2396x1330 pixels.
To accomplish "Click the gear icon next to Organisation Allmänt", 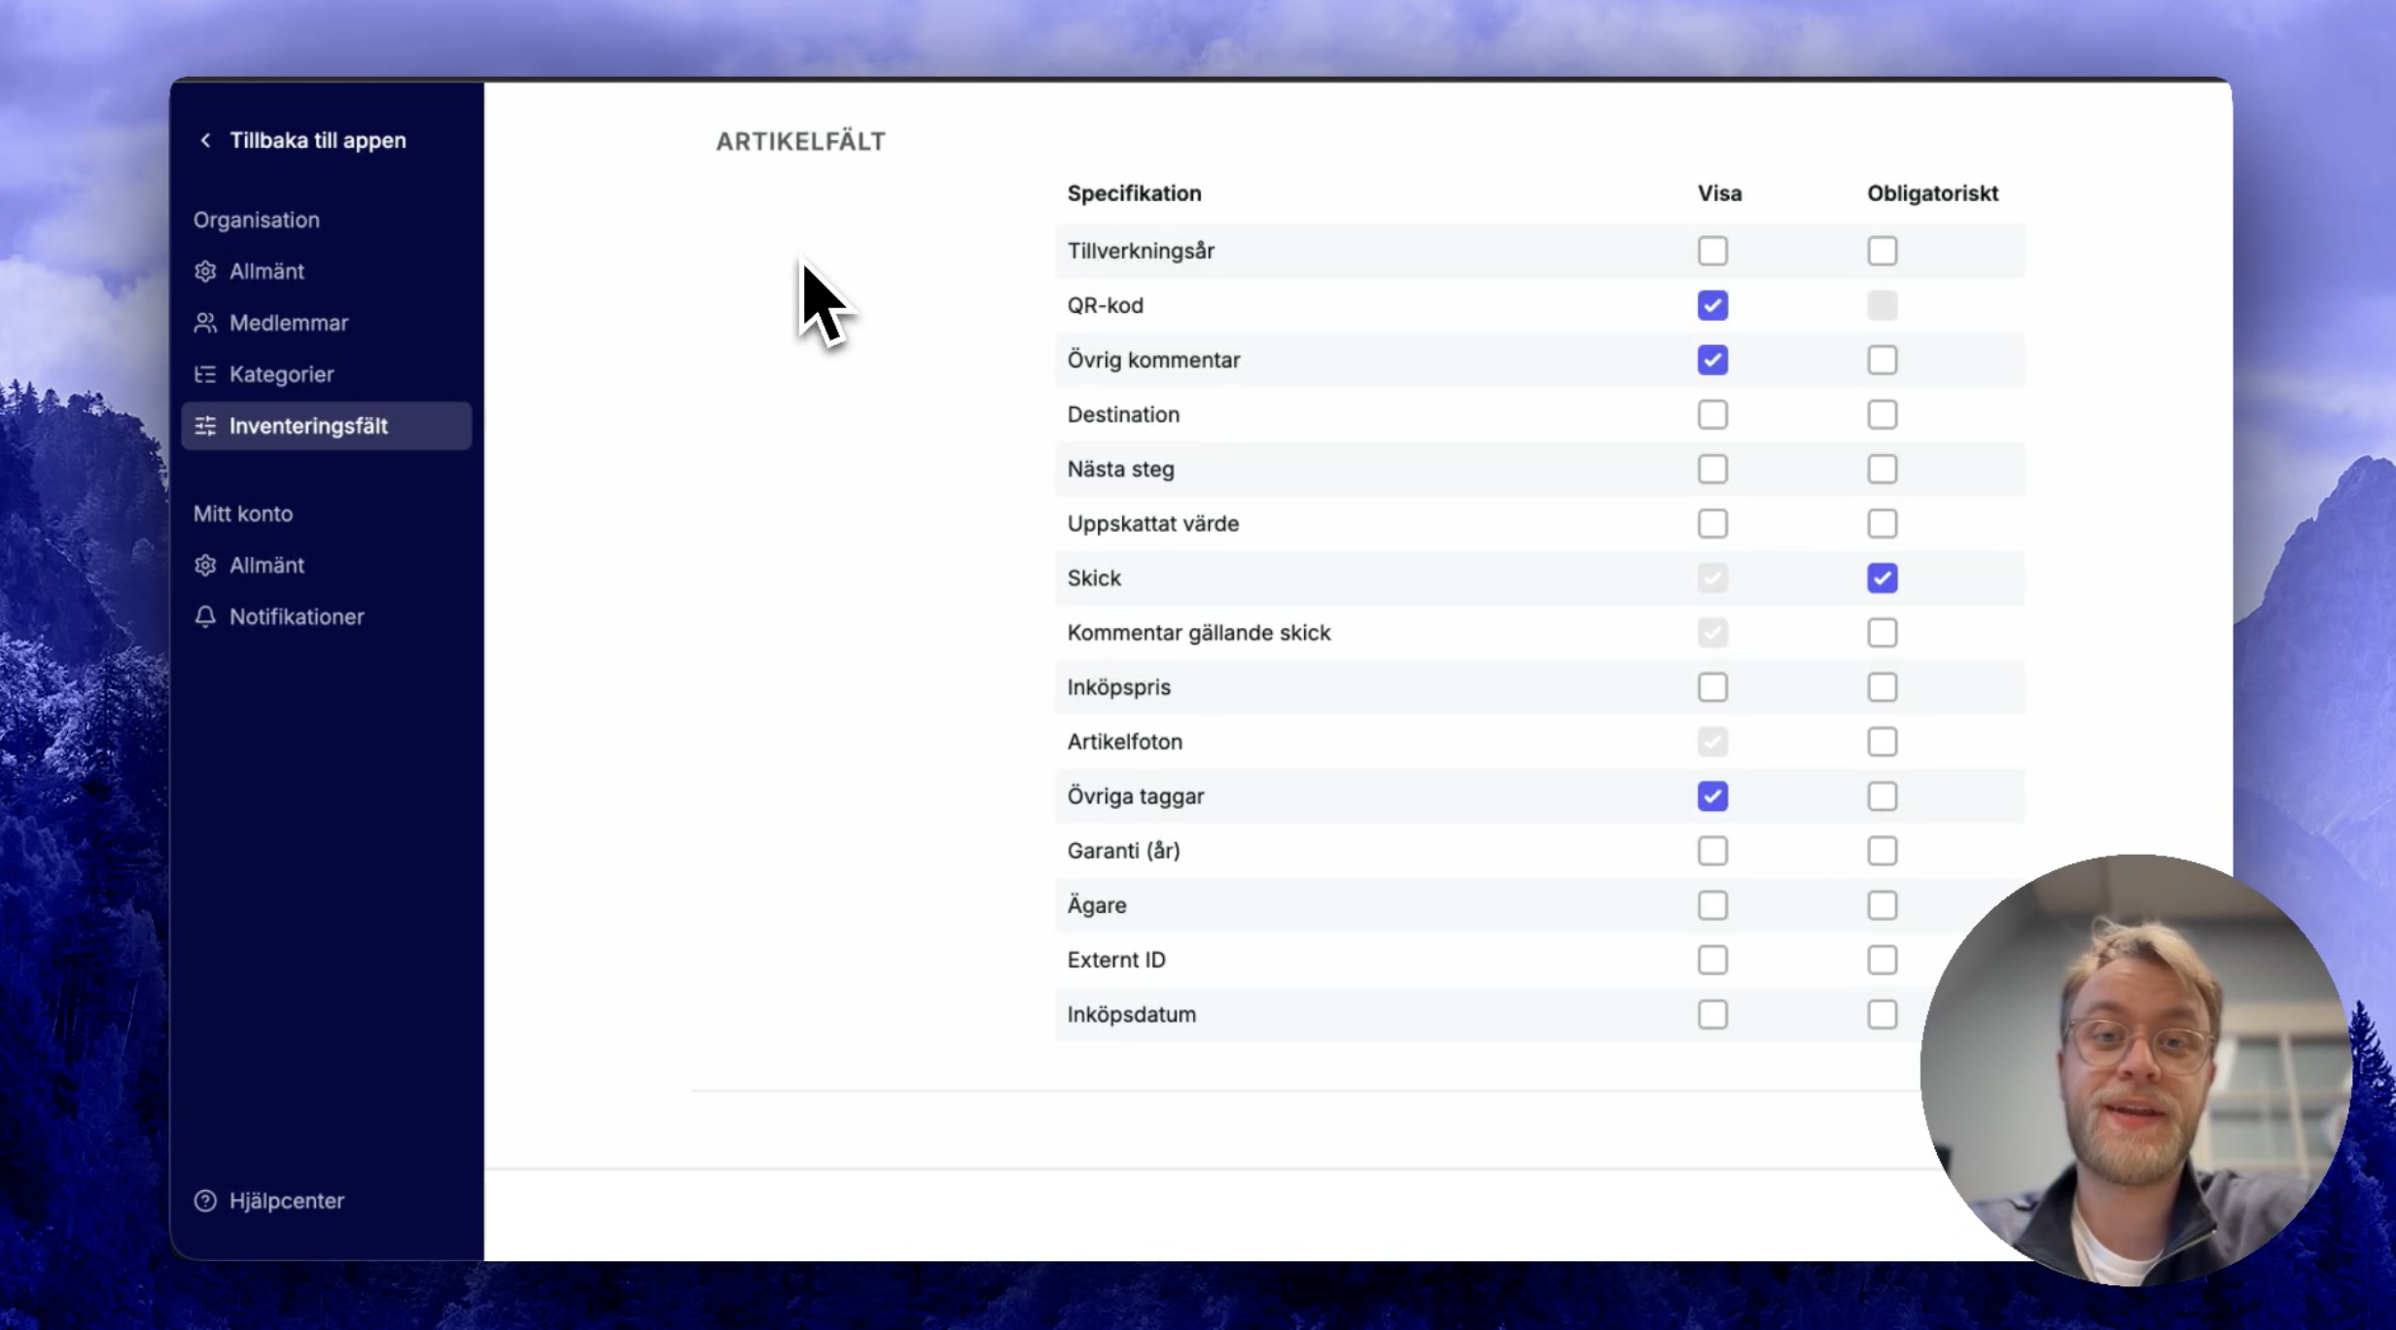I will point(205,271).
